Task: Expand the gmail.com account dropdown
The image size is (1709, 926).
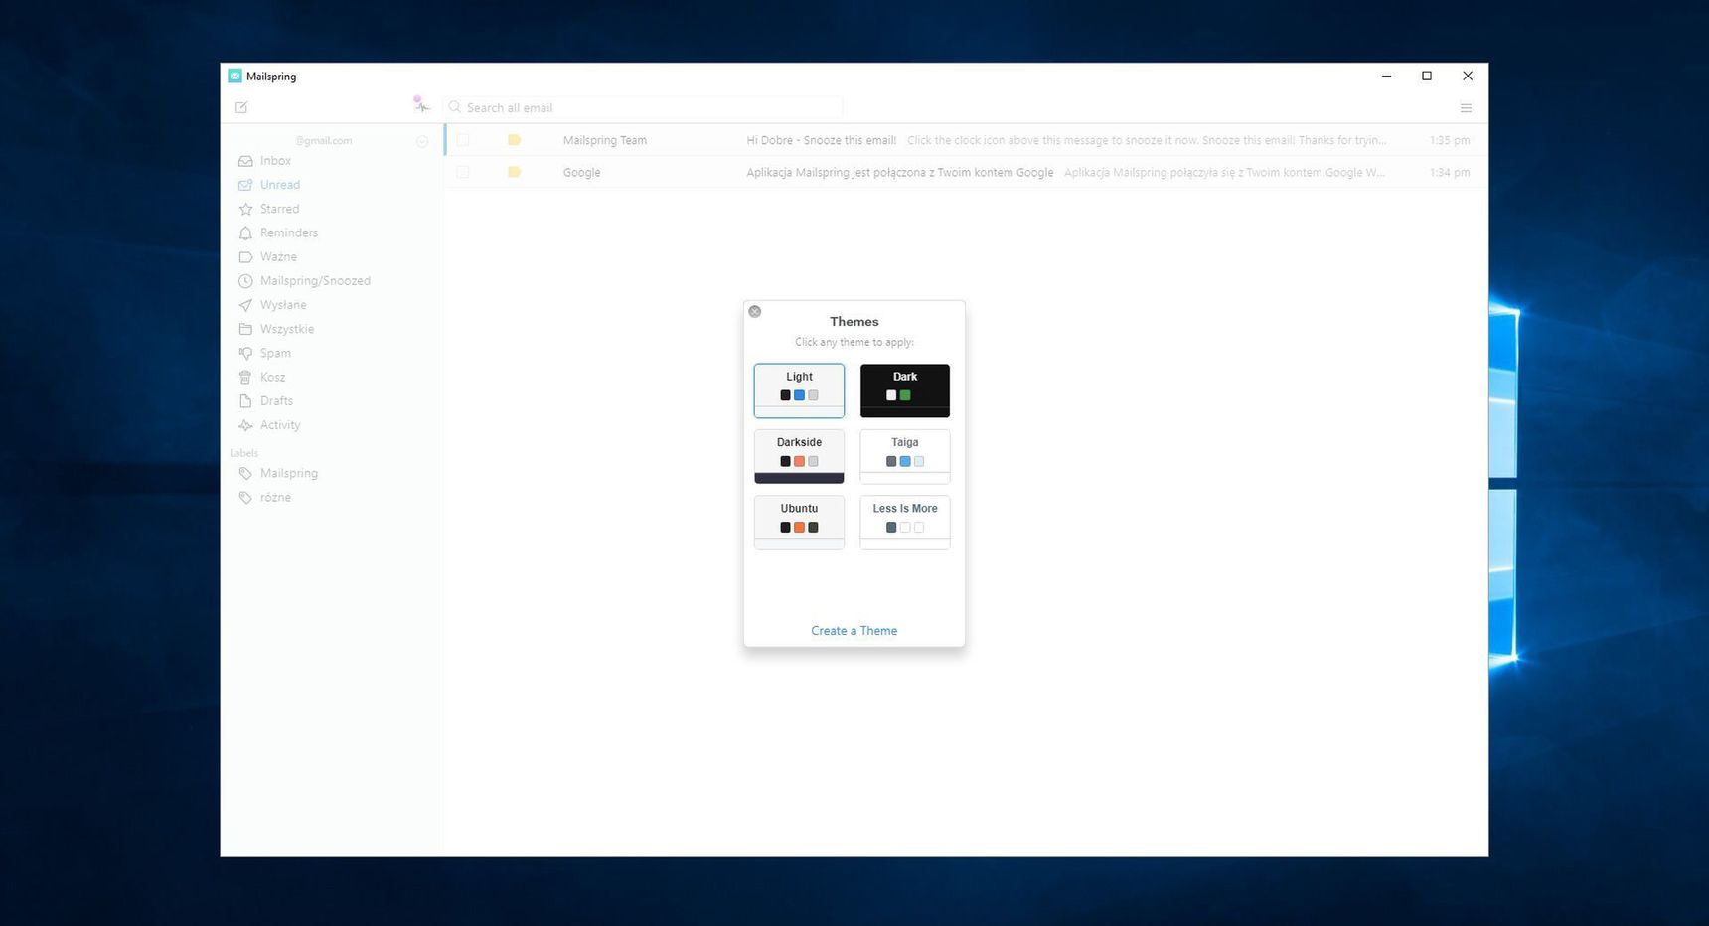Action: coord(422,141)
